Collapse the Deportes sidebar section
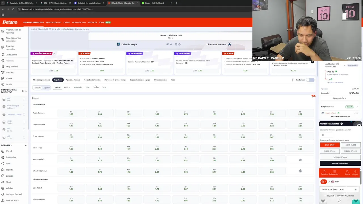This screenshot has width=363, height=204. click(26, 145)
